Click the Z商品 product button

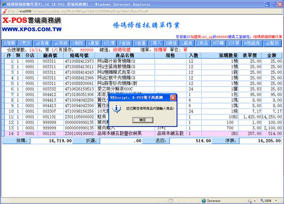pos(202,43)
